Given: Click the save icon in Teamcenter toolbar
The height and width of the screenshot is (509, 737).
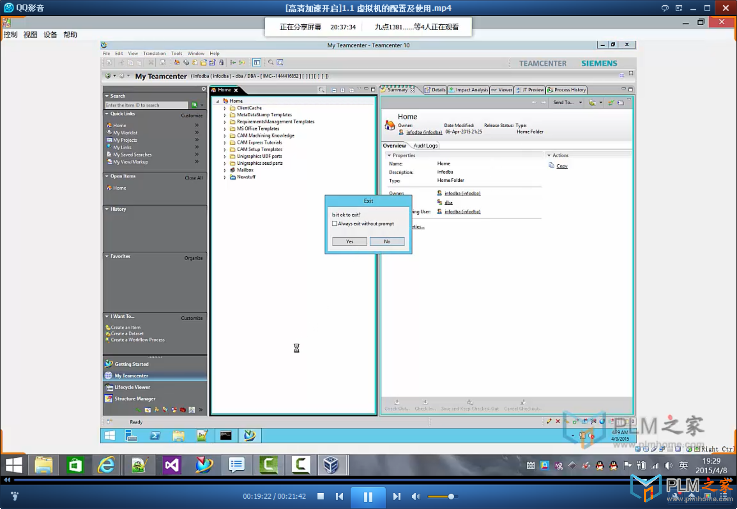Looking at the screenshot, I should pos(162,63).
